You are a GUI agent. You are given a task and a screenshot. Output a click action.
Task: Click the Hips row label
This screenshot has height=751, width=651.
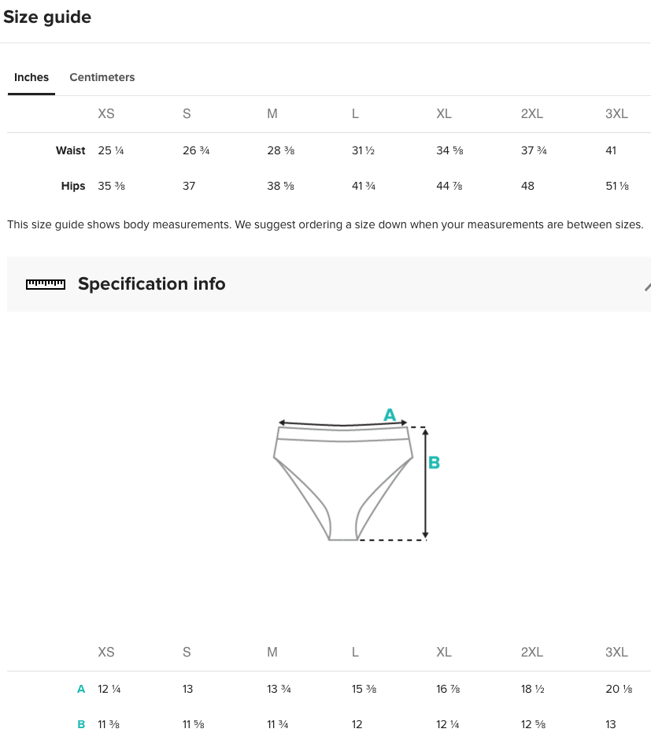tap(72, 186)
